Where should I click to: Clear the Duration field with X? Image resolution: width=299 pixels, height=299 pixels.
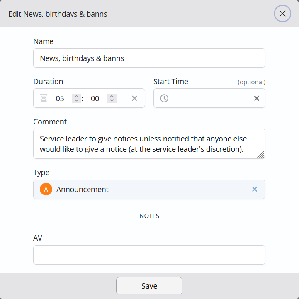[134, 98]
